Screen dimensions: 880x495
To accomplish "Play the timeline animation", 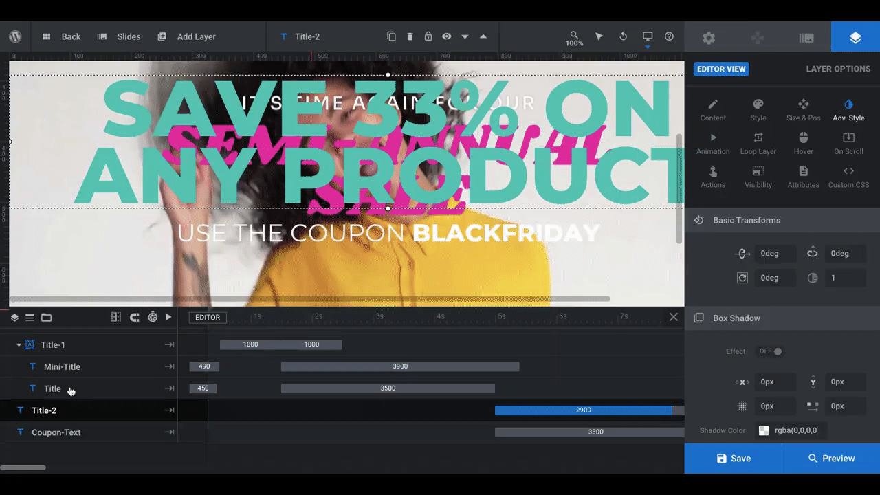I will [x=168, y=317].
